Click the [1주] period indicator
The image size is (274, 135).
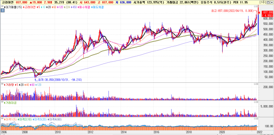tap(263, 2)
